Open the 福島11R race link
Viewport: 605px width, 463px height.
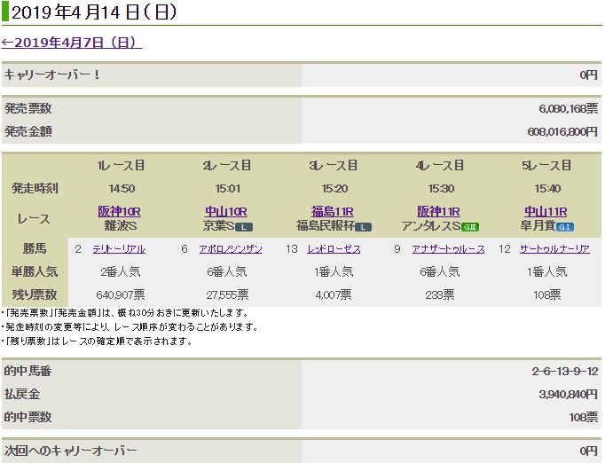(x=333, y=211)
